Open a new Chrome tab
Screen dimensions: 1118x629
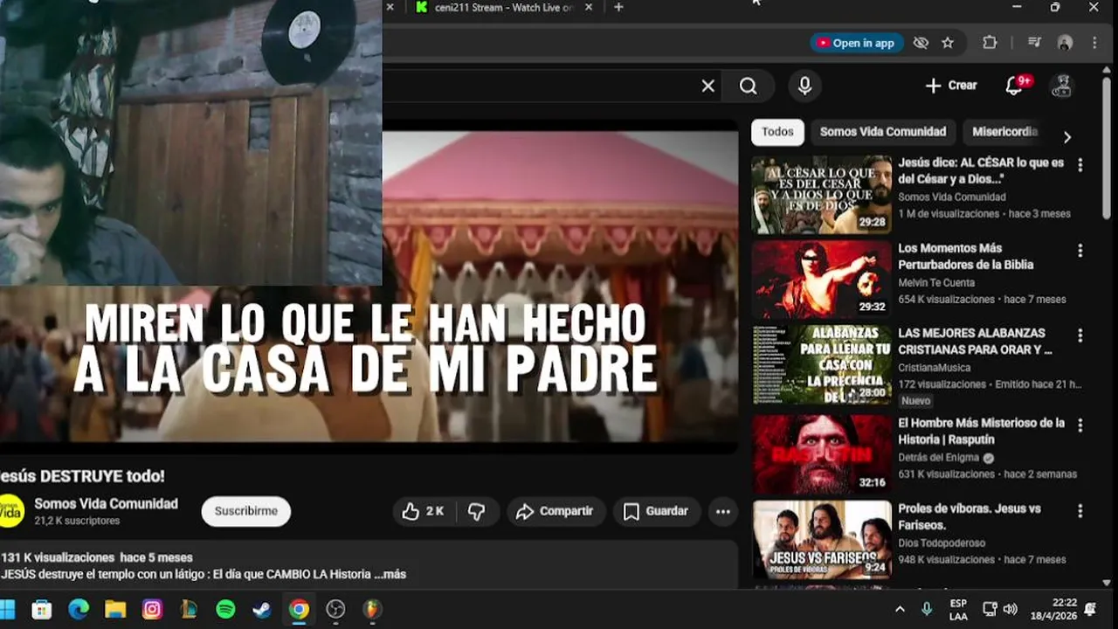point(618,8)
